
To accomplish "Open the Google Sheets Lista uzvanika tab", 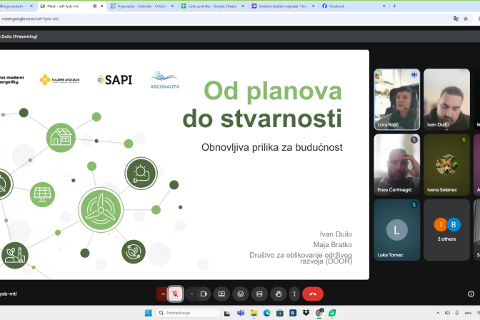I will (210, 6).
